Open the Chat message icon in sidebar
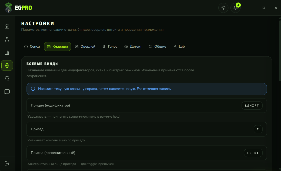281x171 pixels. tap(7, 92)
